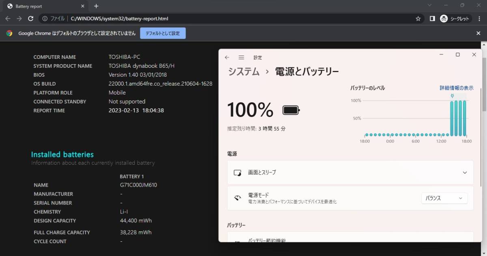Open Settings hamburger navigation menu

coord(241,58)
